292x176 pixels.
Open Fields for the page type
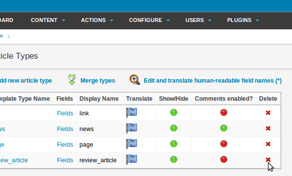(65, 145)
